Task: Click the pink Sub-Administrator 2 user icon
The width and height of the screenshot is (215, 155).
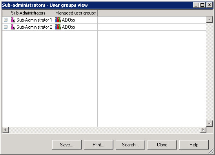Action: point(13,27)
